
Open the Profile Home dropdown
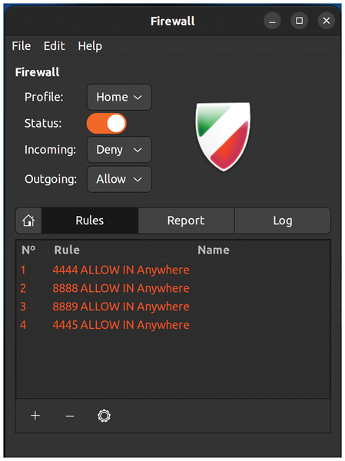(119, 97)
